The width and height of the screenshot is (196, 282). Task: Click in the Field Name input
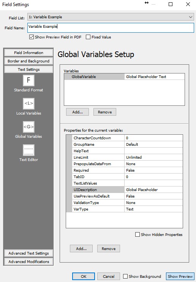coord(111,28)
